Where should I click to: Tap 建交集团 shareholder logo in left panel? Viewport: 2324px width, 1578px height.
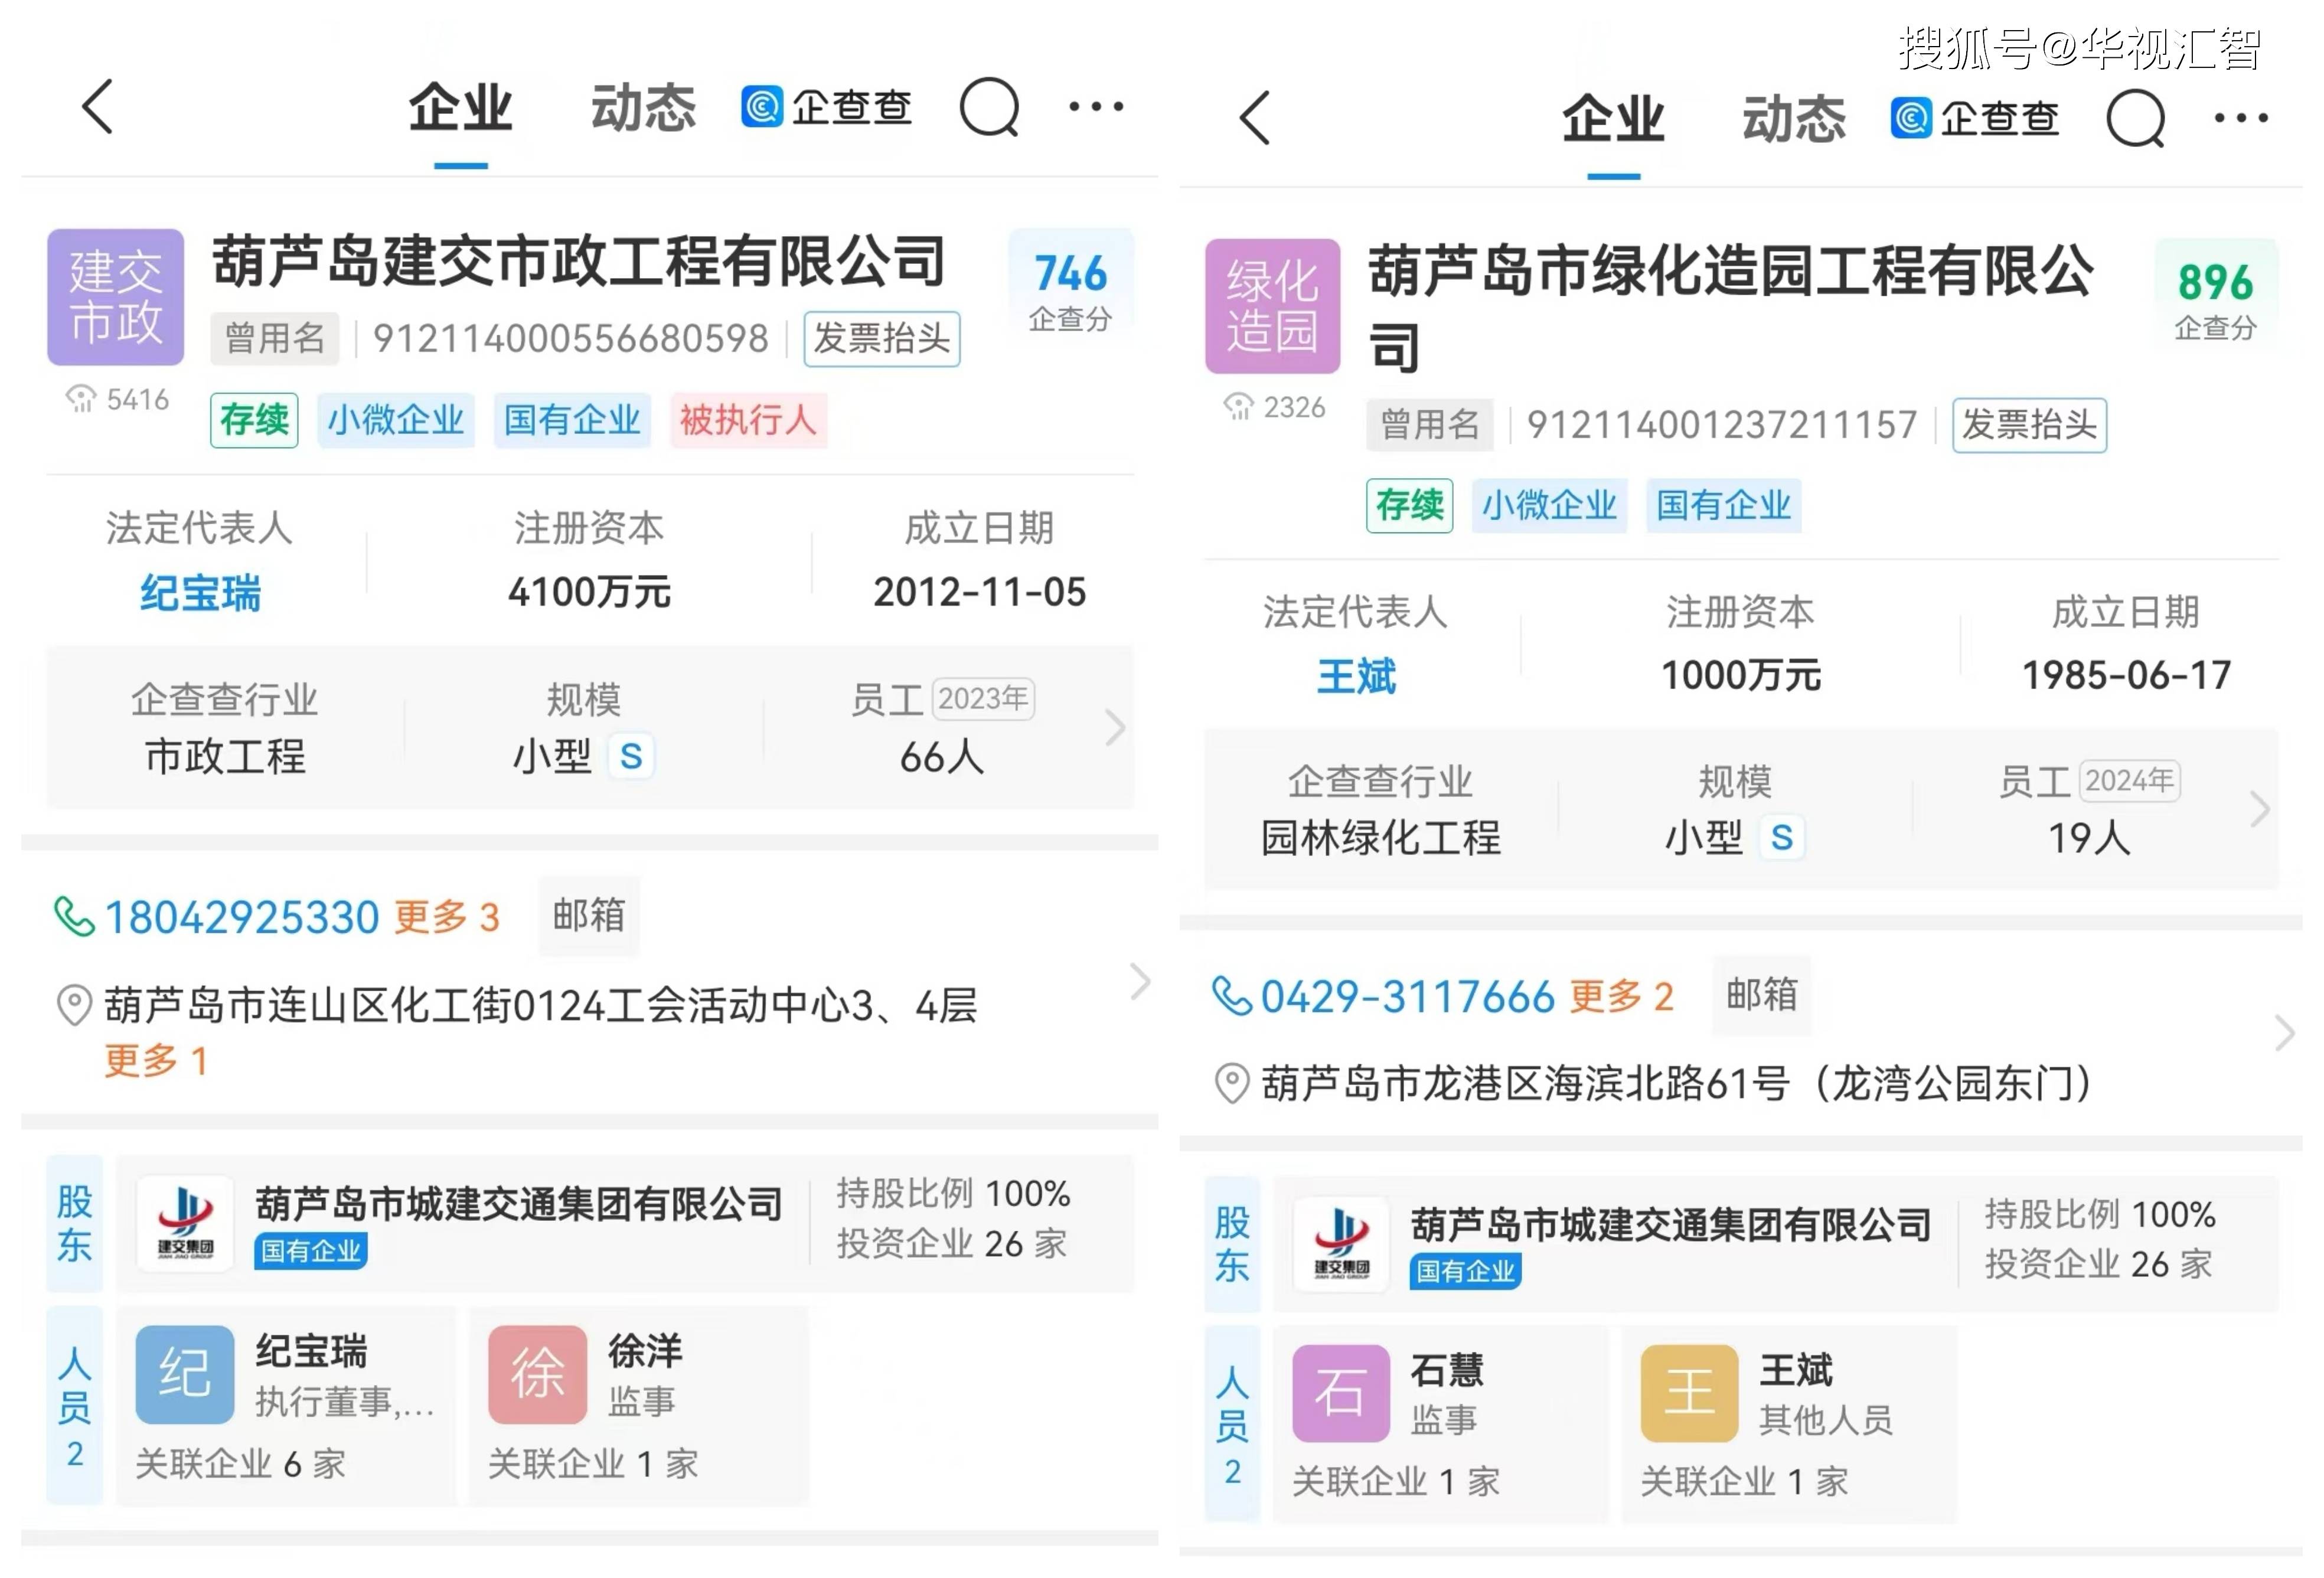(185, 1223)
